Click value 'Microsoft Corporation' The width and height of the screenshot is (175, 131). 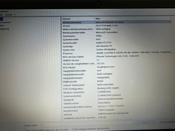pyautogui.click(x=107, y=32)
